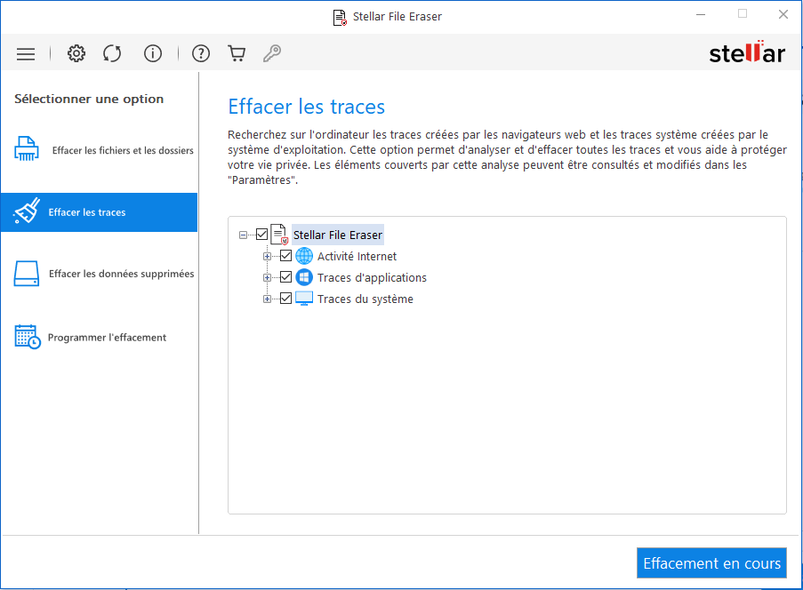Click the drive icon for deleted data
Screen dimensions: 803x590
pos(27,274)
